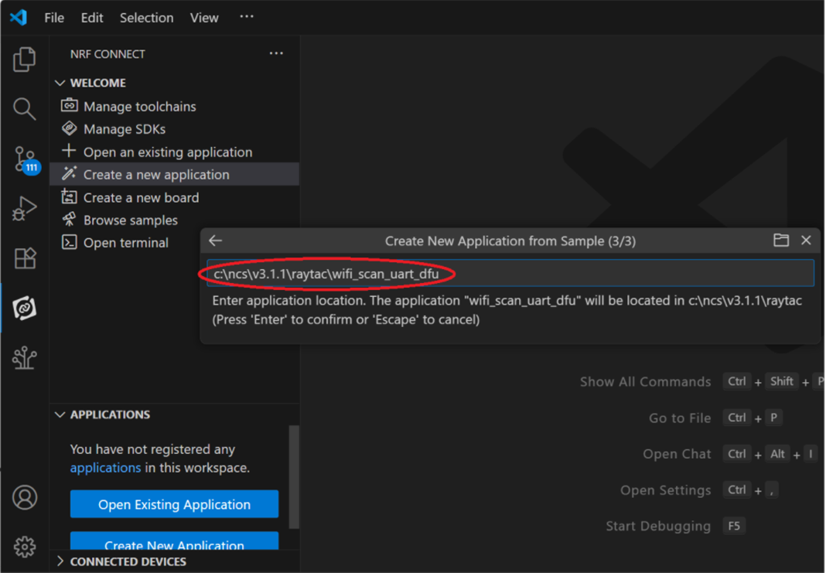826x573 pixels.
Task: Expand the CONNECTED DEVICES section
Action: [60, 561]
